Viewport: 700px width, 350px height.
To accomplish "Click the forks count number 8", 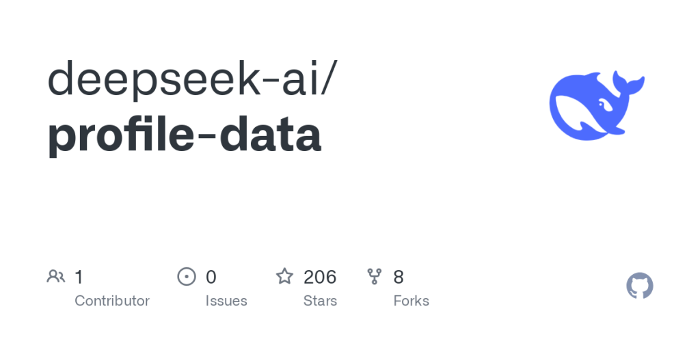I will coord(399,277).
